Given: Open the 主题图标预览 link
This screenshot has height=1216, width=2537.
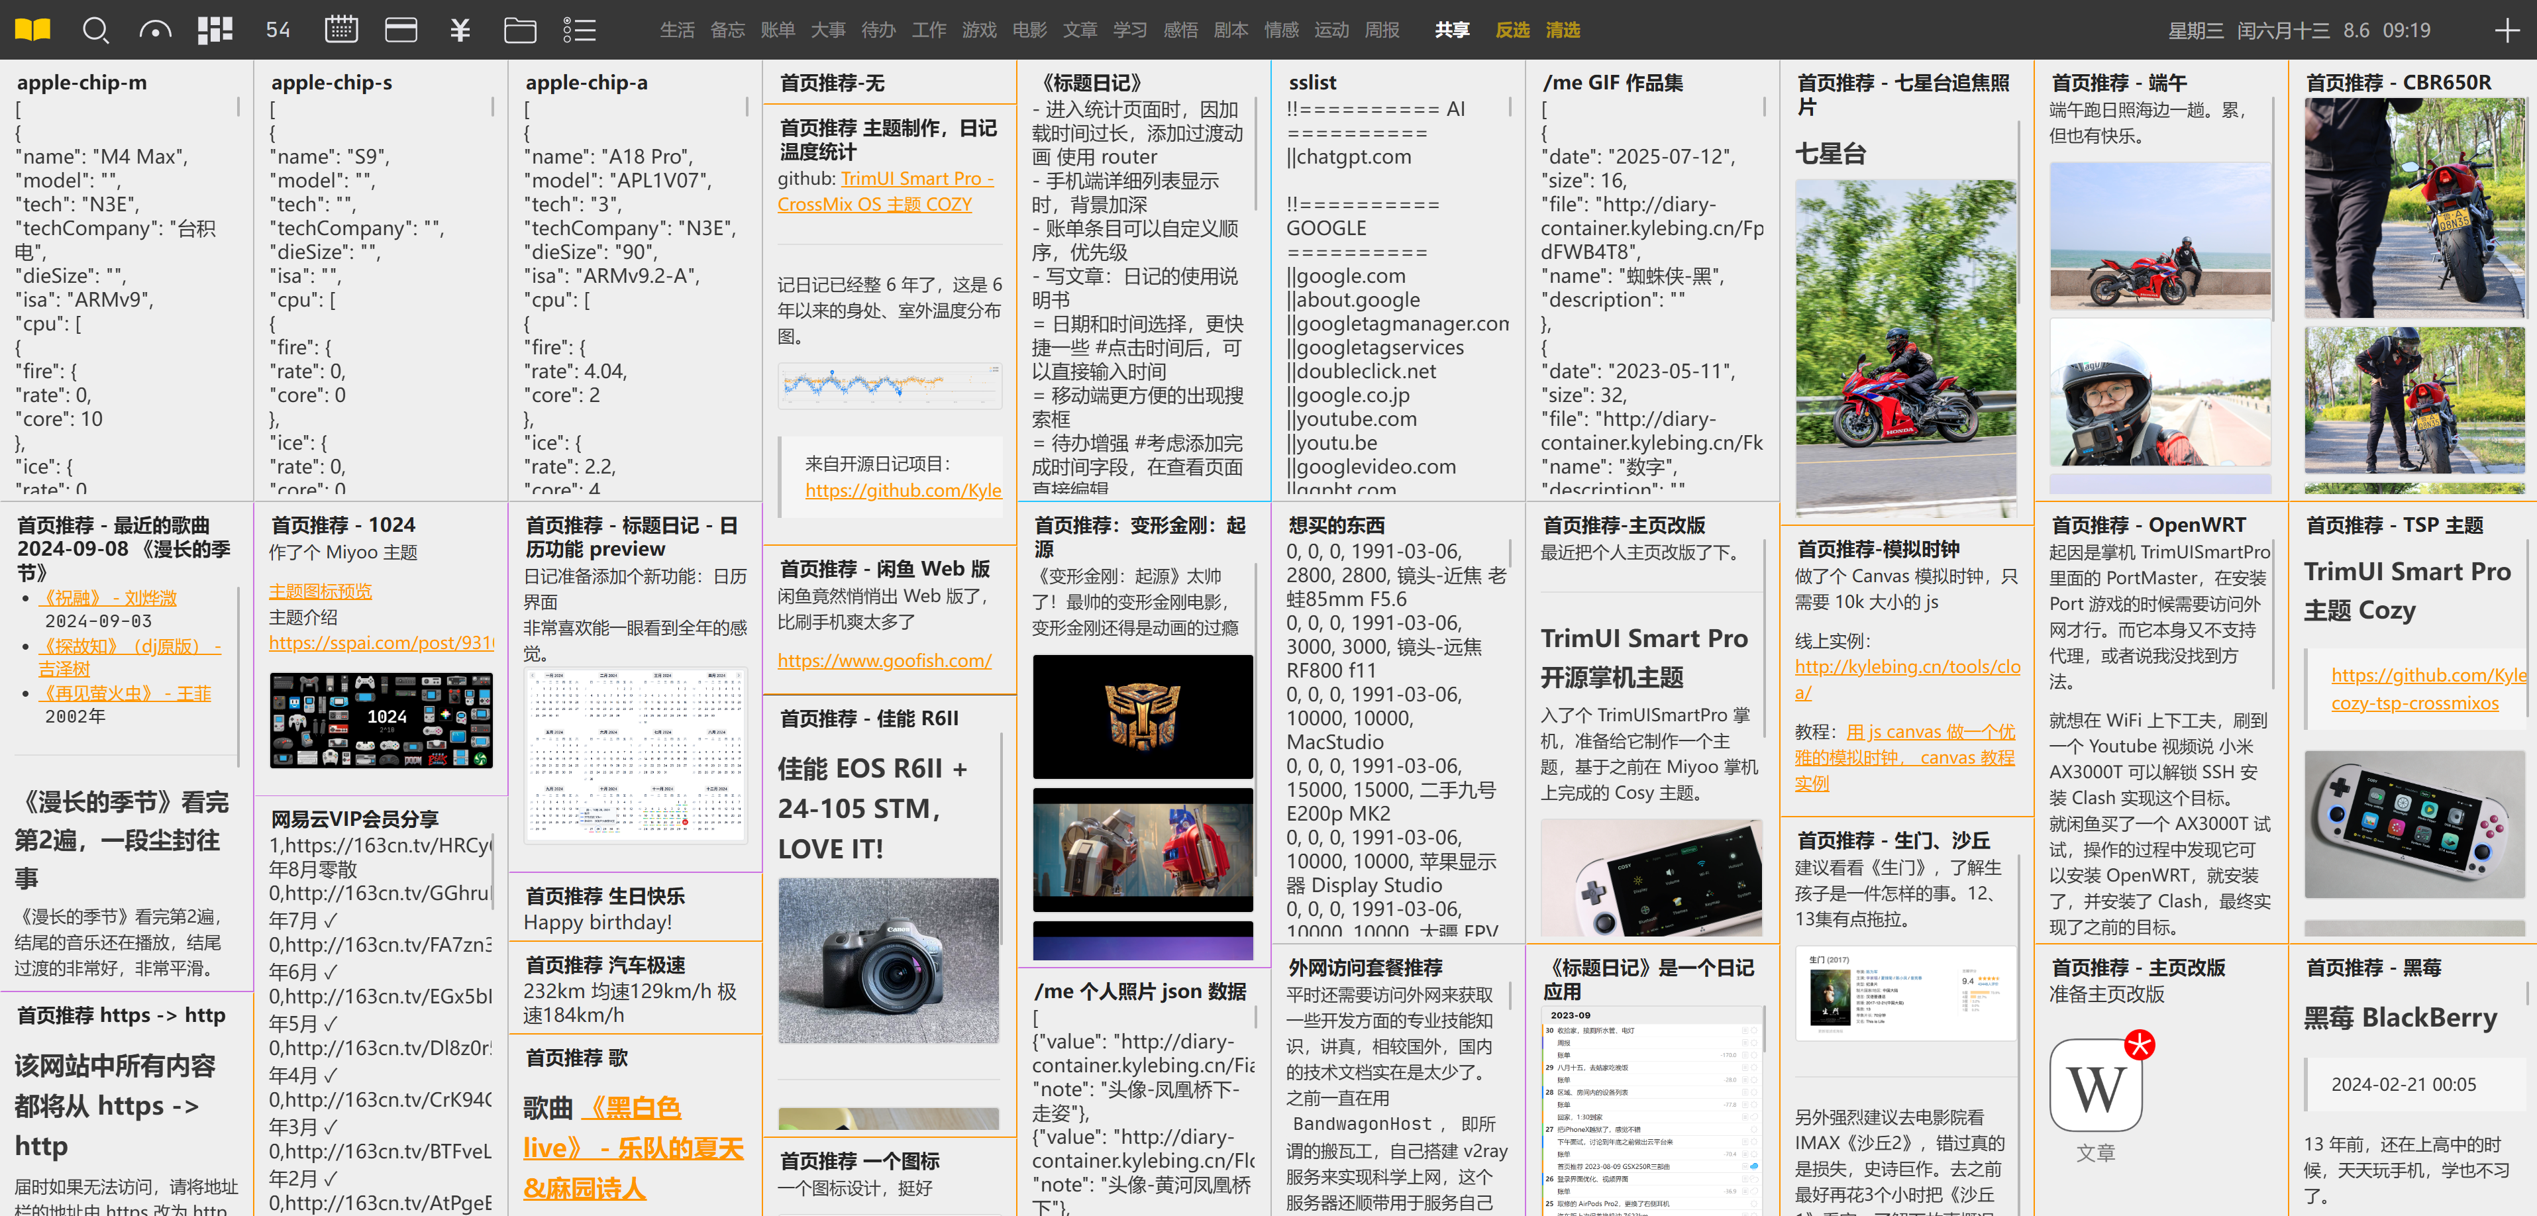Looking at the screenshot, I should point(320,591).
